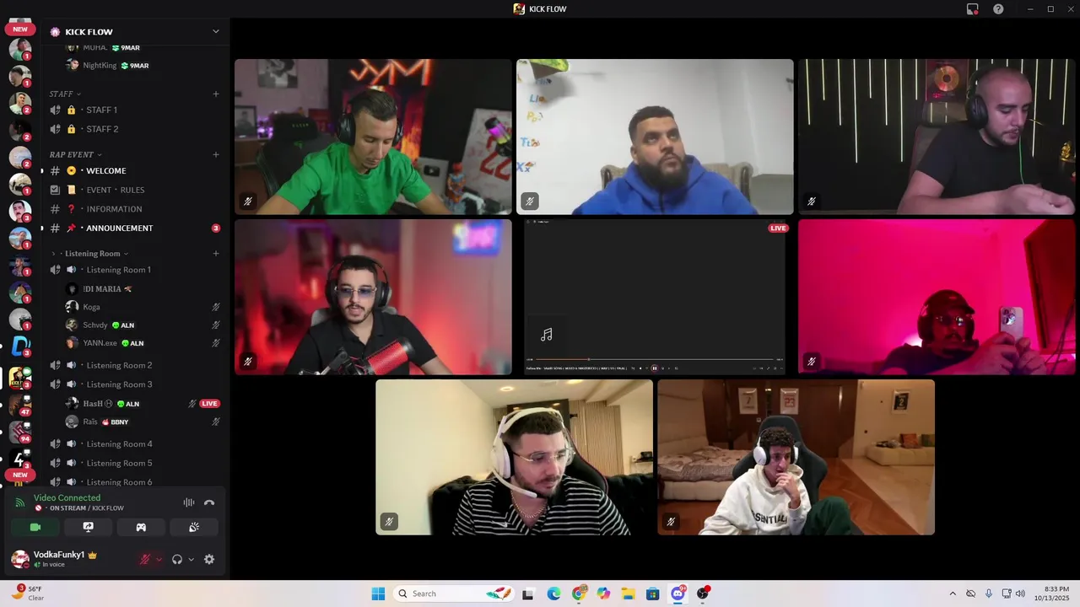Image resolution: width=1080 pixels, height=607 pixels.
Task: Click the taskbar Search box
Action: [454, 594]
